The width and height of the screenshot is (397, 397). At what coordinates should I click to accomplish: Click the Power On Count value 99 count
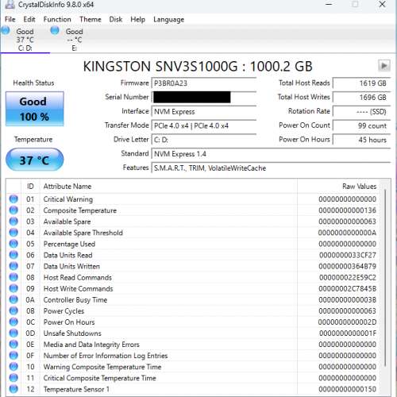tap(361, 125)
